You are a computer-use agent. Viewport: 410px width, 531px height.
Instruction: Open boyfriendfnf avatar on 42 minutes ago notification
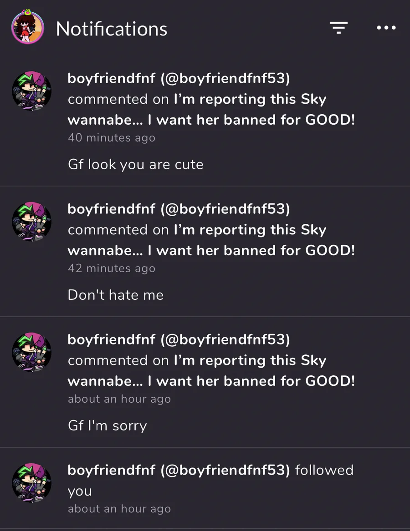click(x=31, y=222)
